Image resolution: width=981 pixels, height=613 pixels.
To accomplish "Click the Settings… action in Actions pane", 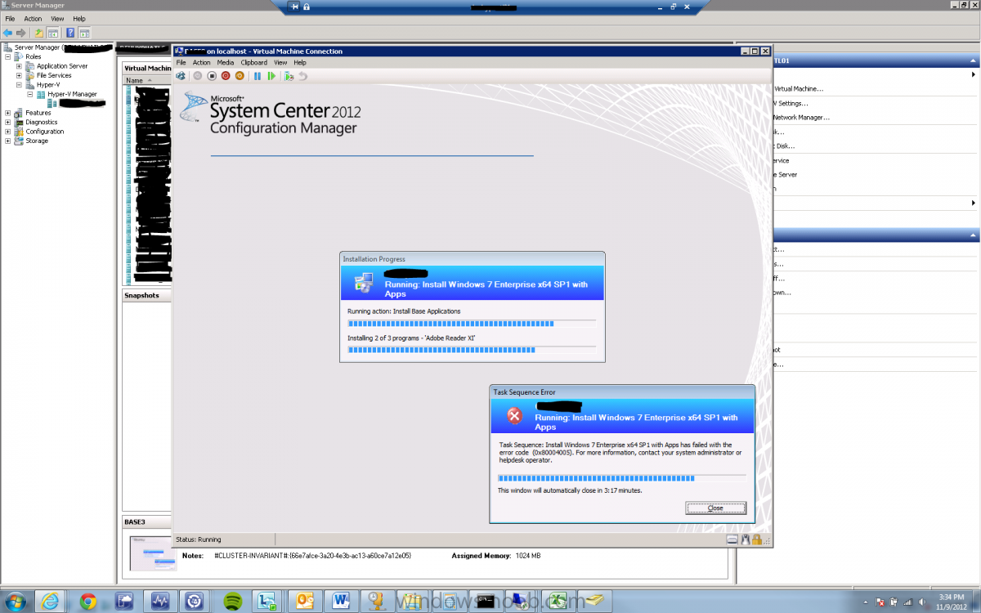I will 791,103.
